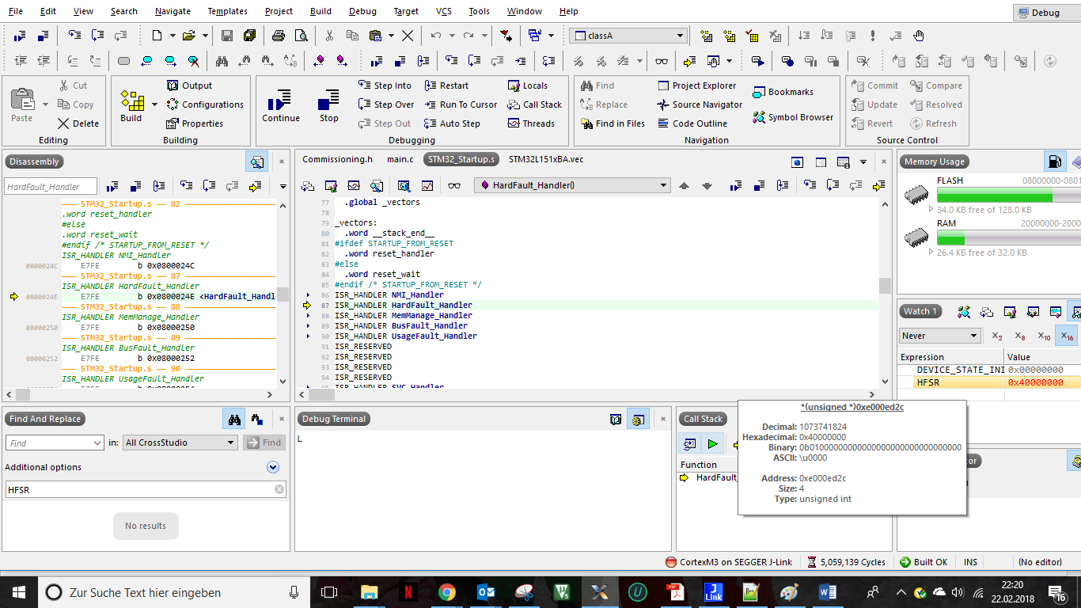
Task: Click the Print icon in top toolbar
Action: point(278,36)
